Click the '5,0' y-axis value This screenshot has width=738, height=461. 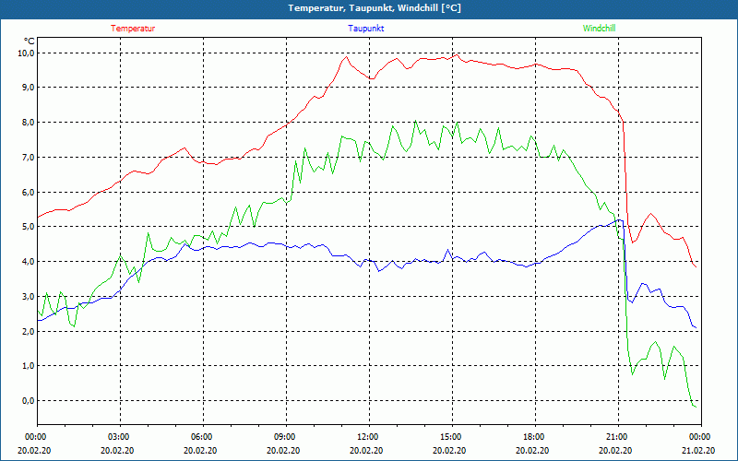point(29,227)
